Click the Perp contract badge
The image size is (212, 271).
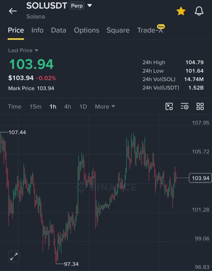tap(77, 6)
